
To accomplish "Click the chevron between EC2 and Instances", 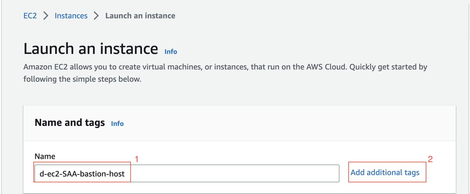I will point(46,16).
